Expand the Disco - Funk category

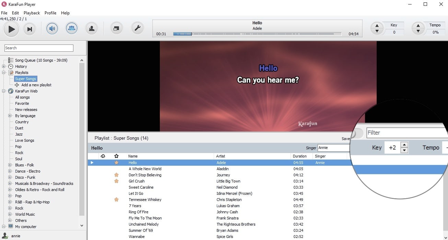pos(10,177)
